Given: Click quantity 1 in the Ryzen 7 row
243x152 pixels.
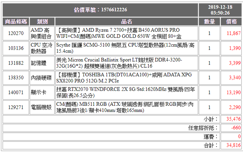Looking at the screenshot, I should [x=209, y=33].
